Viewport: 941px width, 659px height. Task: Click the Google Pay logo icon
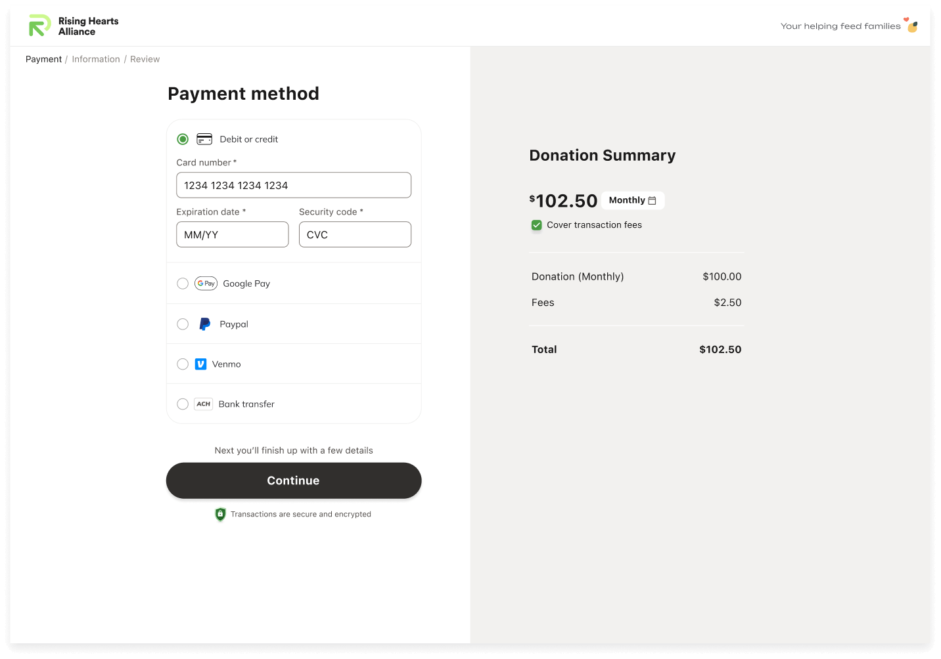(206, 284)
